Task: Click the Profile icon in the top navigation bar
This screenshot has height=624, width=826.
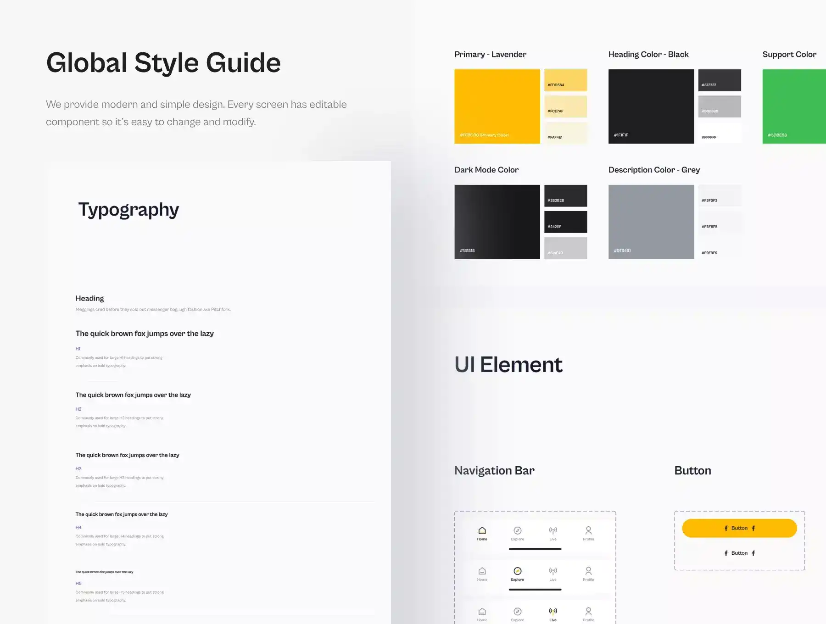Action: [x=588, y=531]
